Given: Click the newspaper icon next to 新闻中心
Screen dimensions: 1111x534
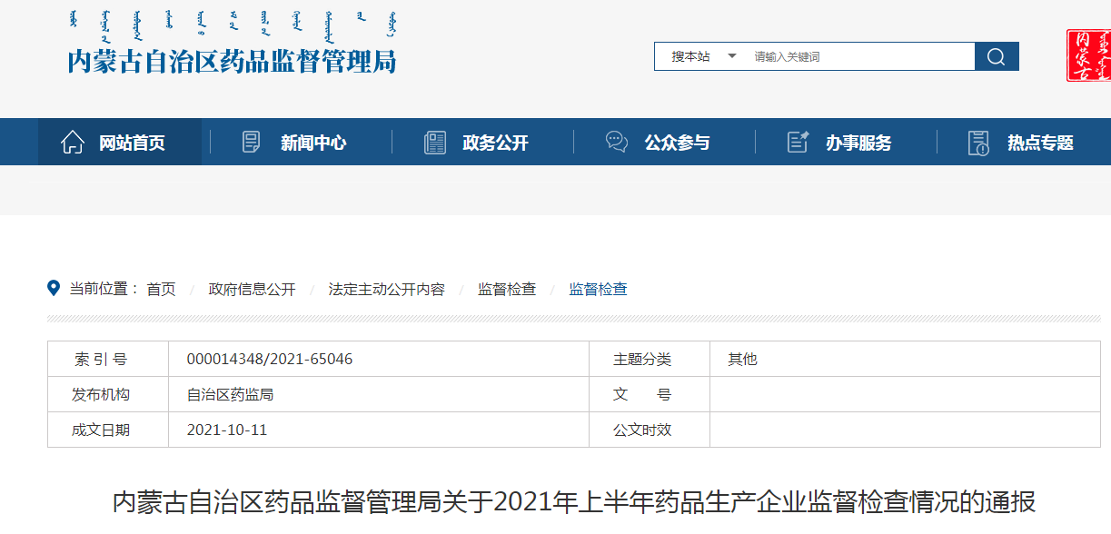Looking at the screenshot, I should (251, 142).
